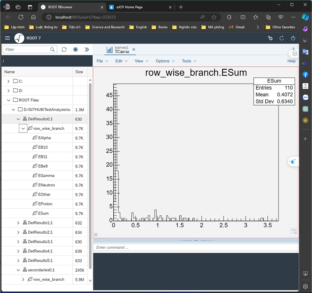Click the search magnifier in Filter field
The image size is (312, 293).
point(52,49)
